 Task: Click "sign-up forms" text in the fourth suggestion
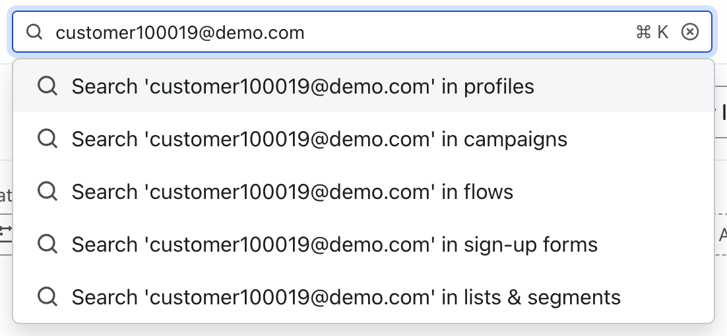[x=530, y=244]
